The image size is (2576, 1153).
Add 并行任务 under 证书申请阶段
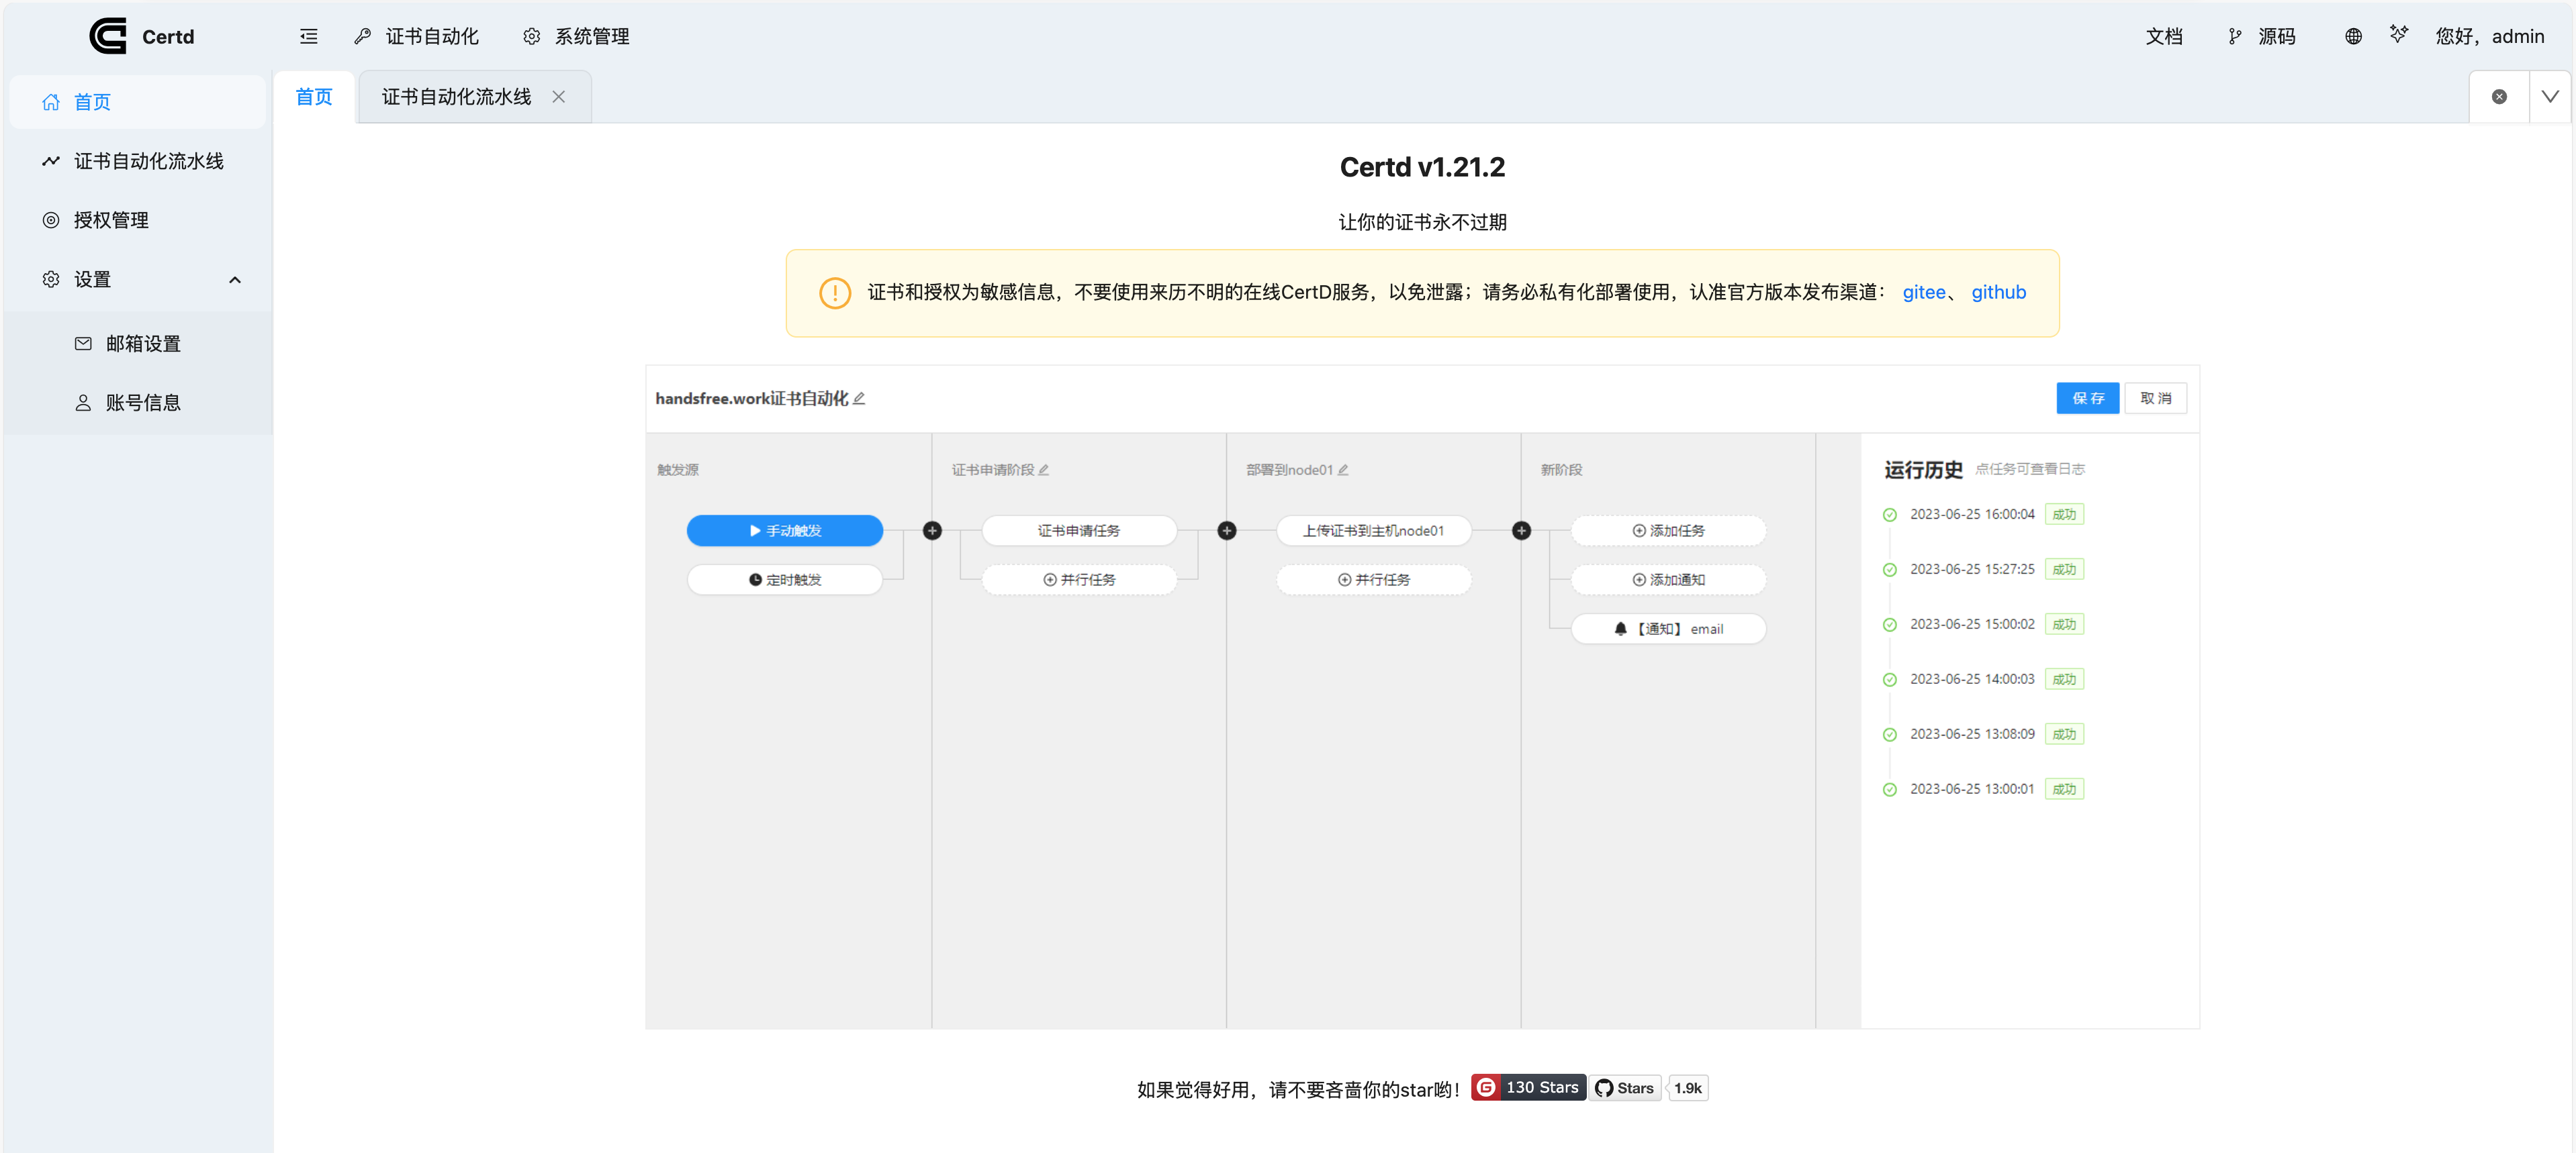pyautogui.click(x=1079, y=579)
